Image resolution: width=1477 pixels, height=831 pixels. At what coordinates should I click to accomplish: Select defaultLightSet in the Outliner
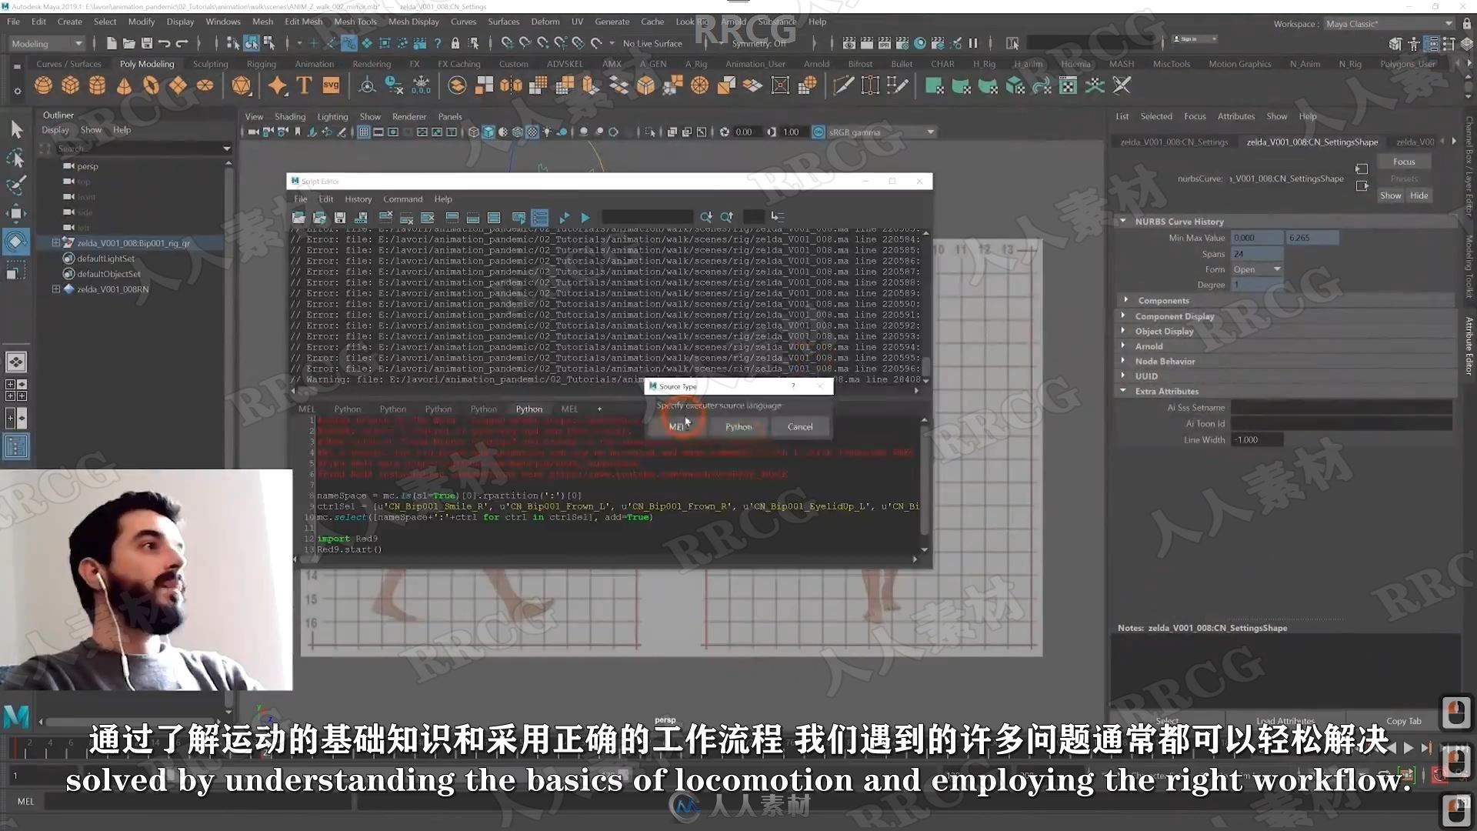coord(105,259)
